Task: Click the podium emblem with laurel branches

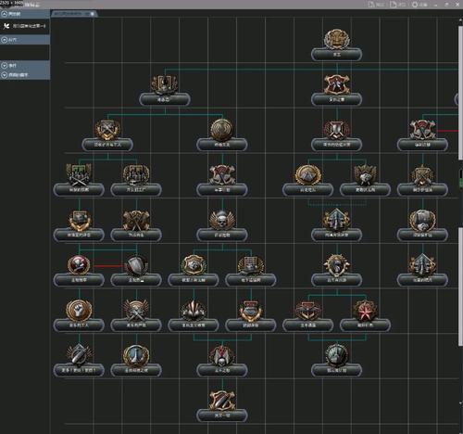Action: point(165,84)
